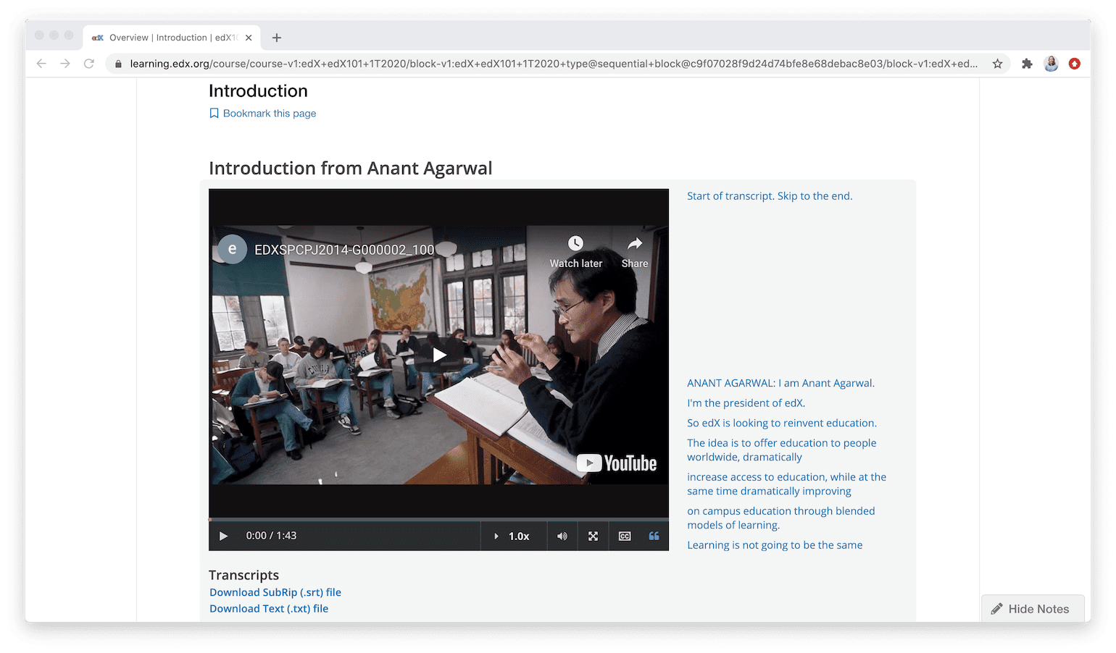Screen dimensions: 1116x653
Task: Hide Notes using the pencil toggle button
Action: [x=1032, y=608]
